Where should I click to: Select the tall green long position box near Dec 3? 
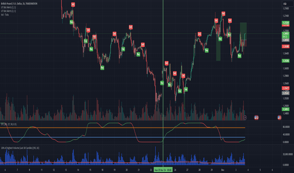243,31
